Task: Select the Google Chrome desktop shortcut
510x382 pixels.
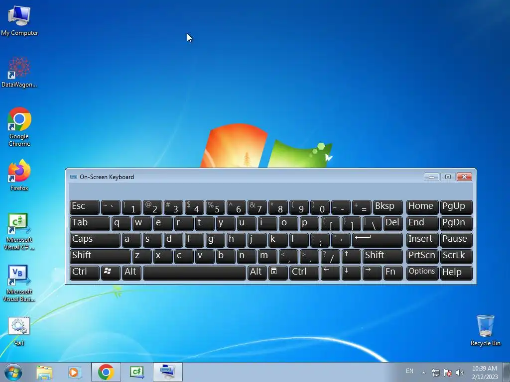Action: click(x=19, y=127)
